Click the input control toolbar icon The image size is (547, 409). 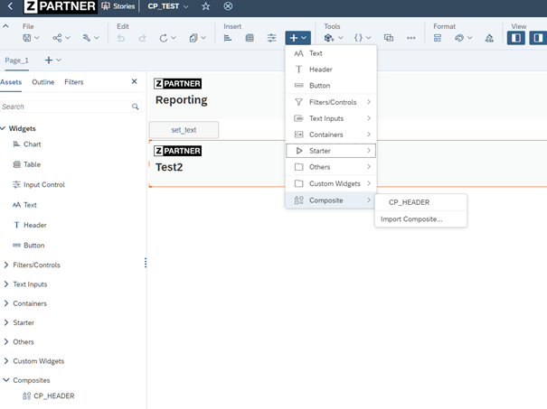pyautogui.click(x=271, y=38)
